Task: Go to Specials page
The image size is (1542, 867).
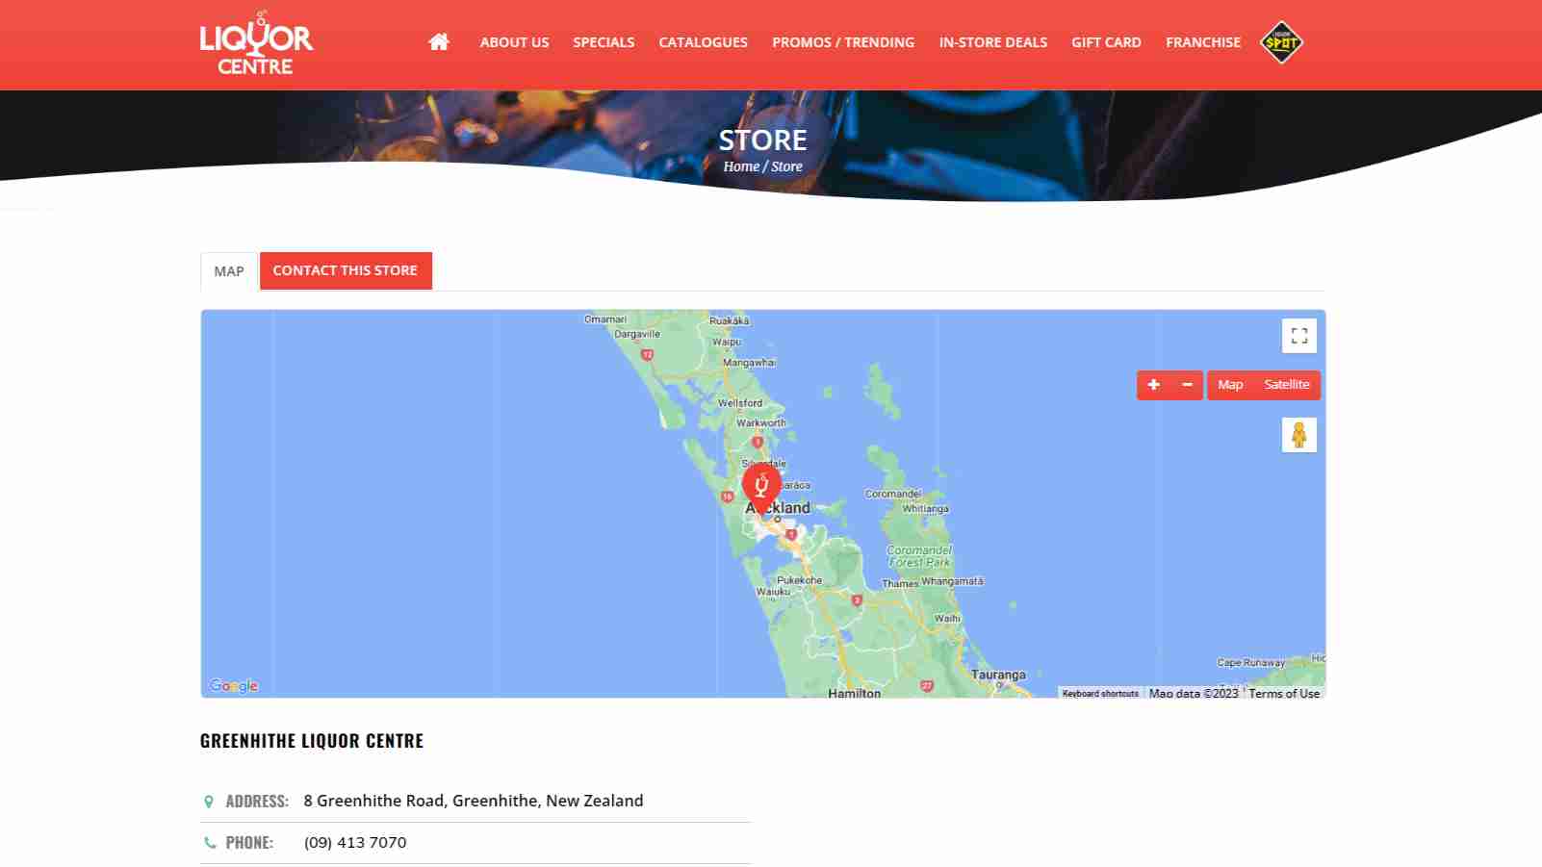Action: (604, 42)
